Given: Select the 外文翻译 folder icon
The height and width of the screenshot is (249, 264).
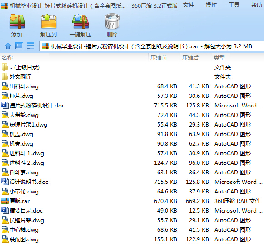Looking at the screenshot, I should click(5, 77).
